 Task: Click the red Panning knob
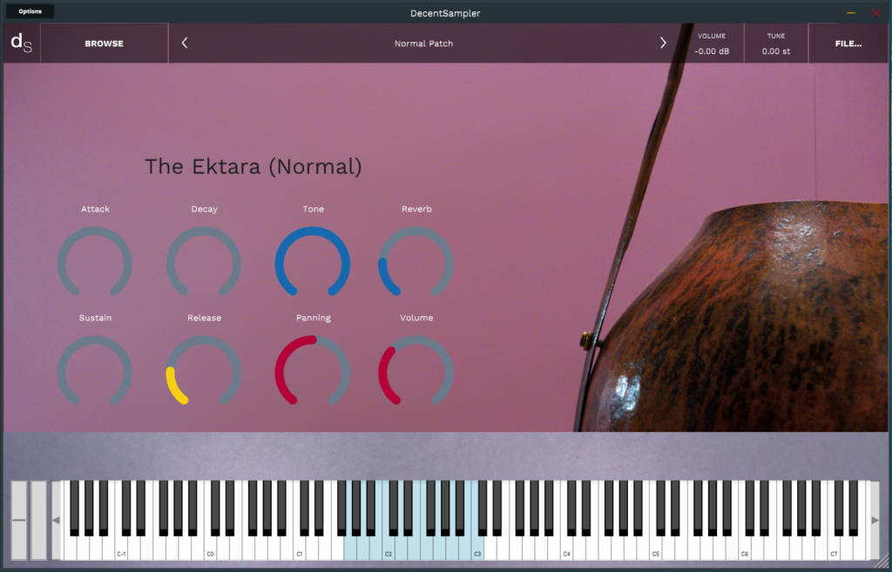(313, 372)
